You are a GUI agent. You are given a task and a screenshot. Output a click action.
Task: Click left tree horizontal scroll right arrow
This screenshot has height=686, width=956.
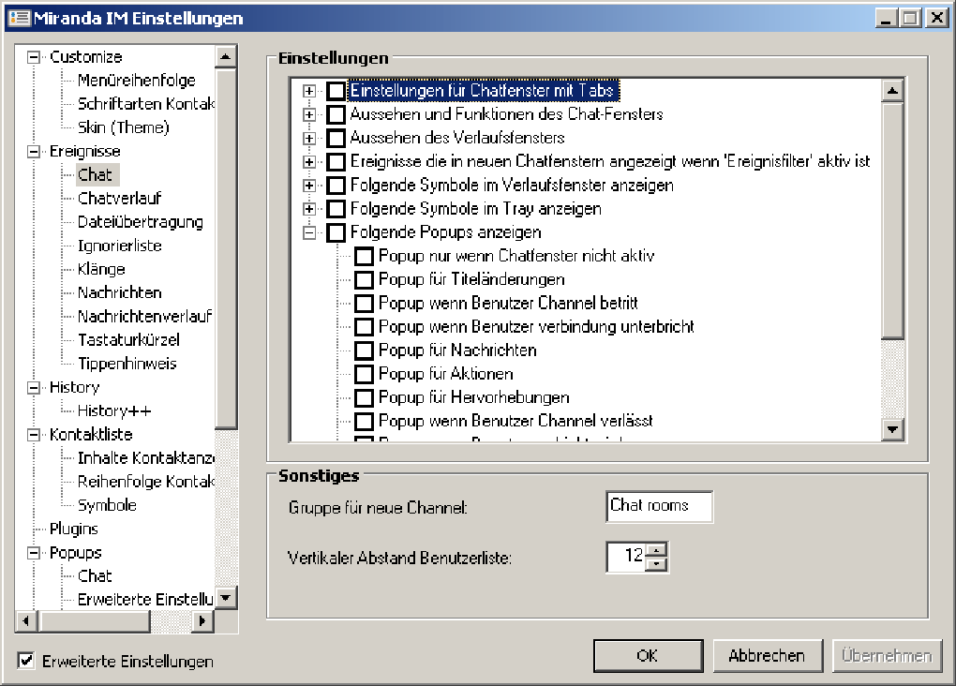pyautogui.click(x=202, y=621)
